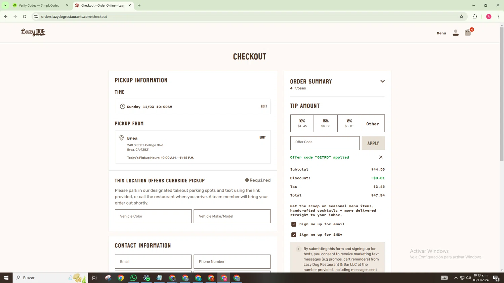Edit the pickup time
This screenshot has width=504, height=283.
coord(264,106)
